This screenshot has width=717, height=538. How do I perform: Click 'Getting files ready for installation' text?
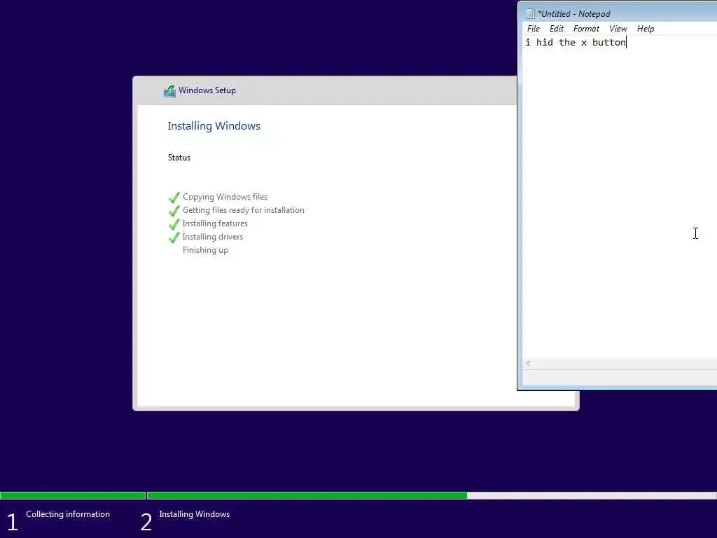[x=243, y=210]
